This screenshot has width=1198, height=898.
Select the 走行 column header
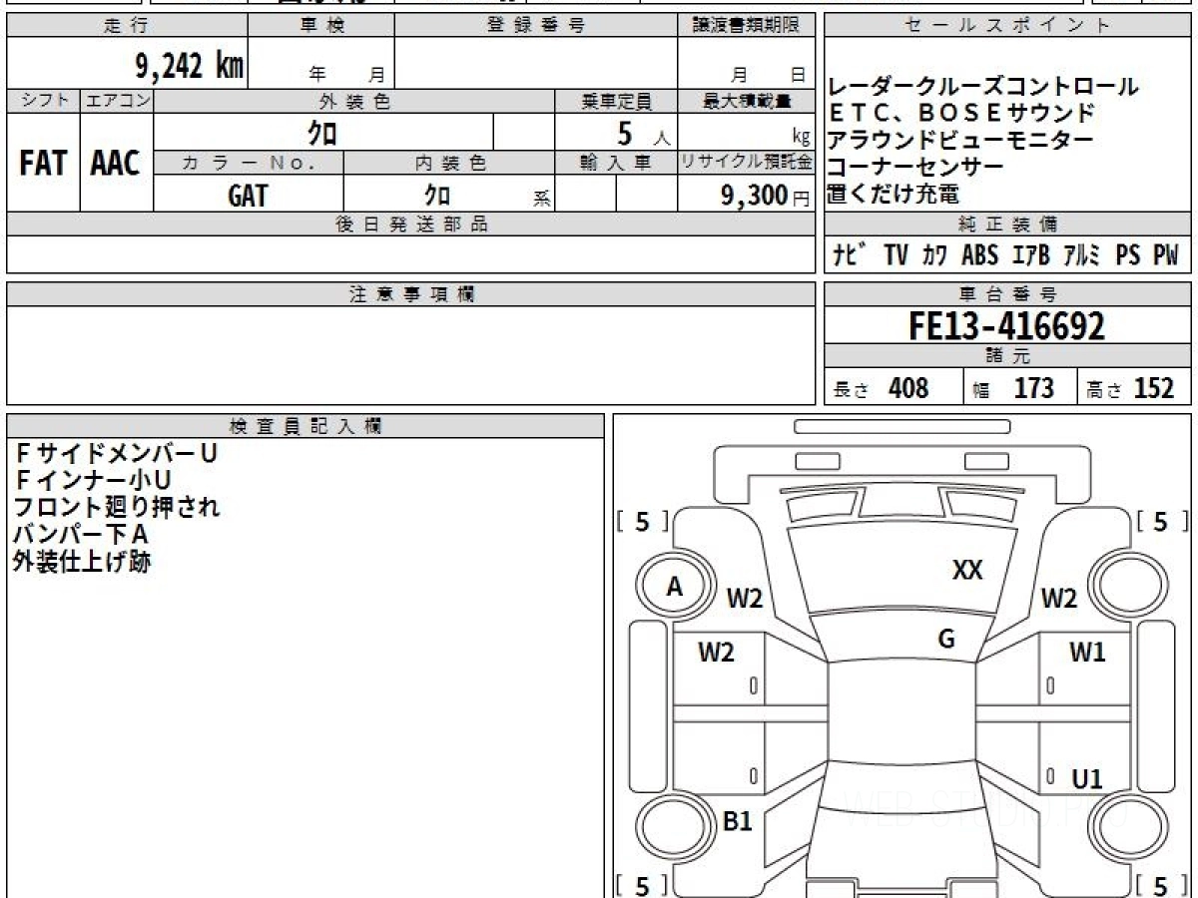pos(127,26)
